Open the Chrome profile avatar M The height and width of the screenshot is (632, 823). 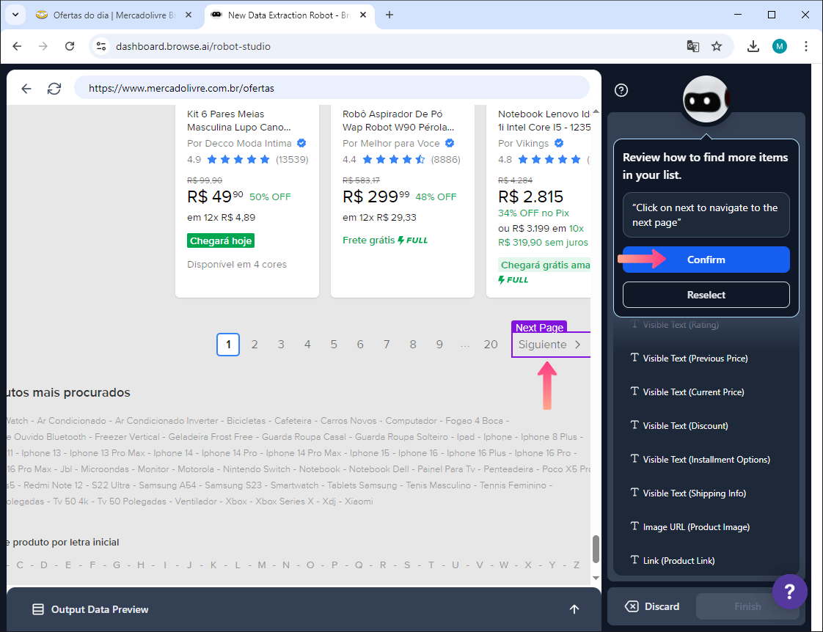click(x=780, y=46)
